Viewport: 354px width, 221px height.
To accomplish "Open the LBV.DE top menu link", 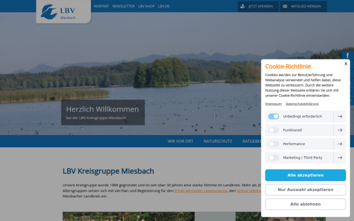I will pyautogui.click(x=163, y=6).
